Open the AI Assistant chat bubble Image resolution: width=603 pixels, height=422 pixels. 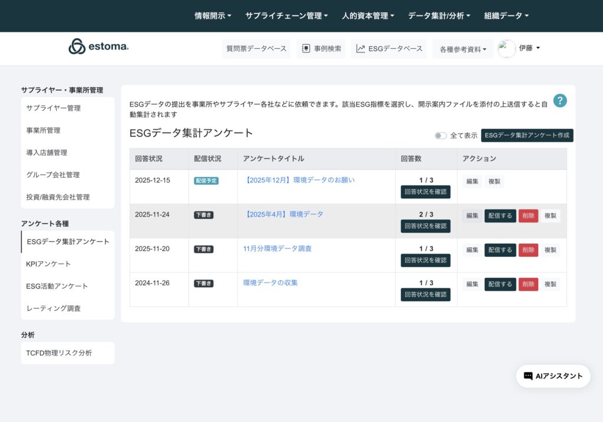[553, 376]
